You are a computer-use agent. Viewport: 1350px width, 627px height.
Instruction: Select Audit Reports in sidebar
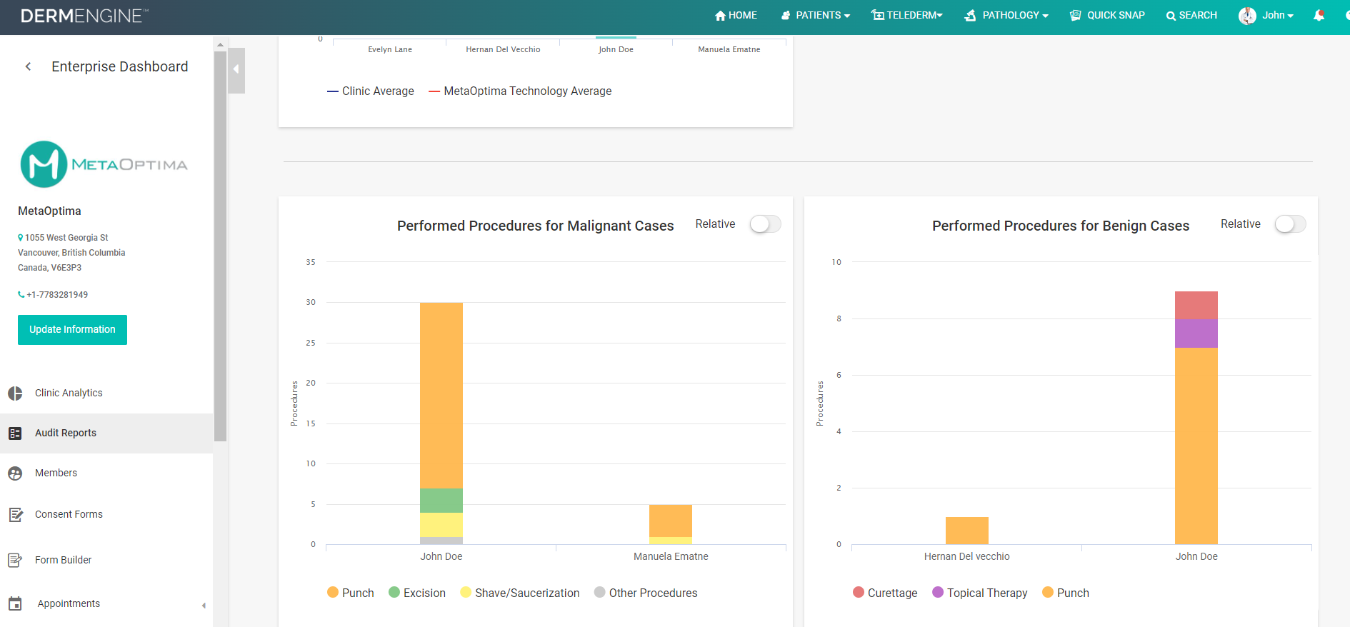(106, 433)
